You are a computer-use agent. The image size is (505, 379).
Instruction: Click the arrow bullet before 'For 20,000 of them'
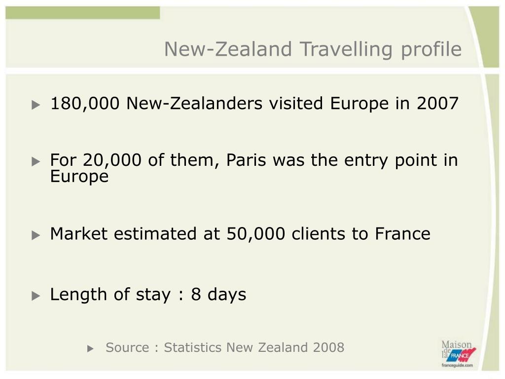[36, 161]
